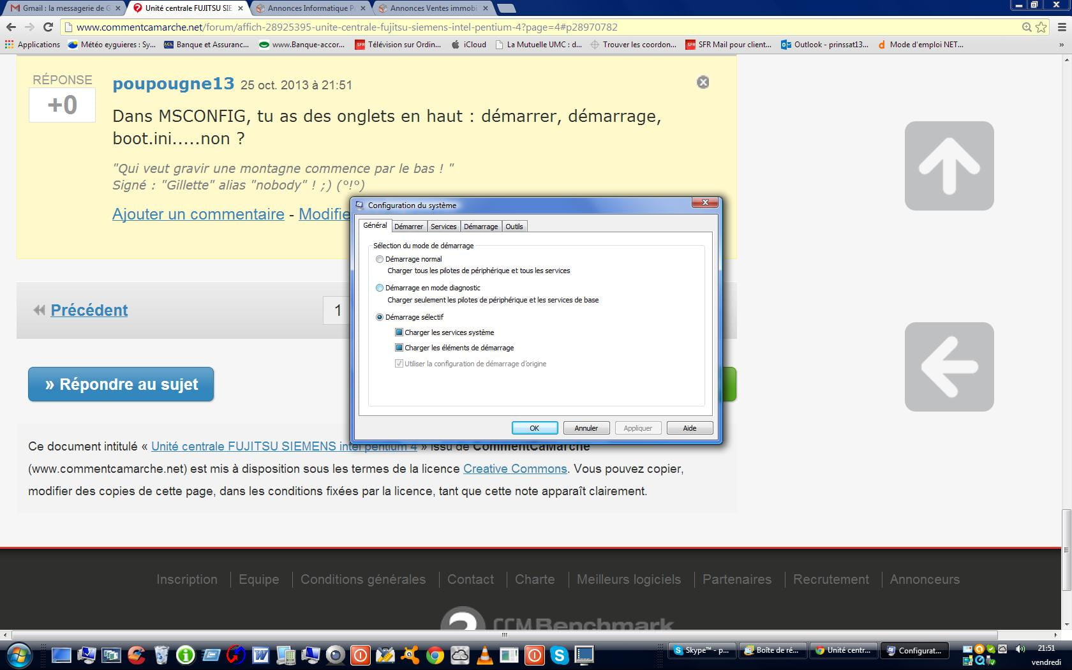The image size is (1072, 670).
Task: Select the Démarrage normal radio button
Action: click(x=380, y=259)
